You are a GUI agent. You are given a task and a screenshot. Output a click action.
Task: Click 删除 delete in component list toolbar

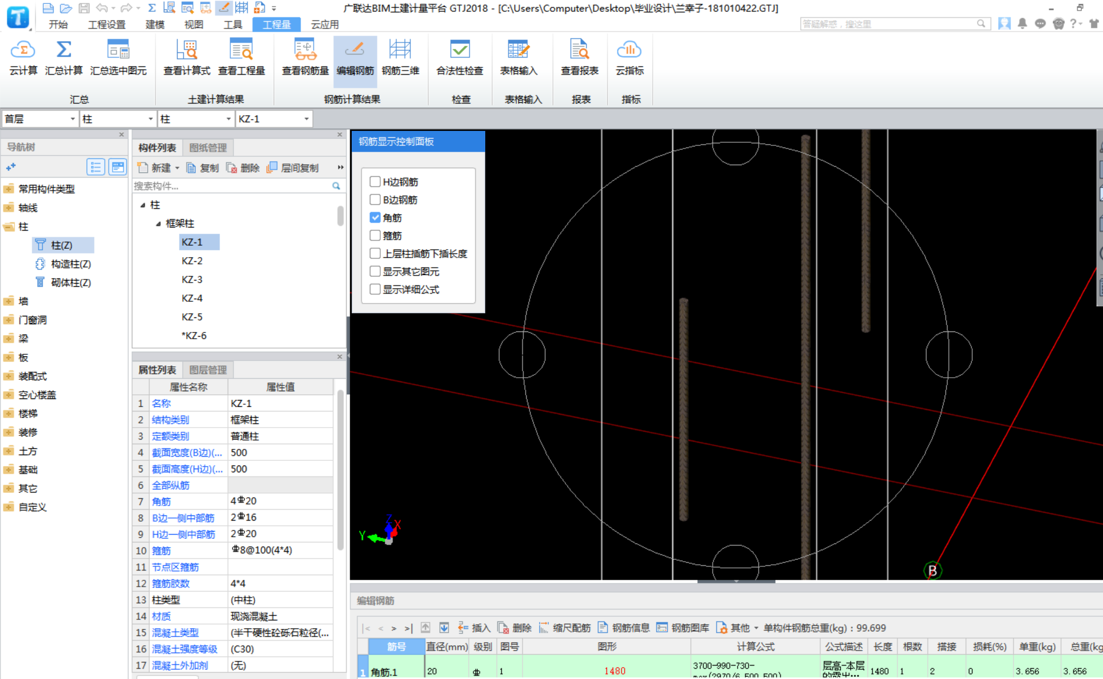click(243, 168)
